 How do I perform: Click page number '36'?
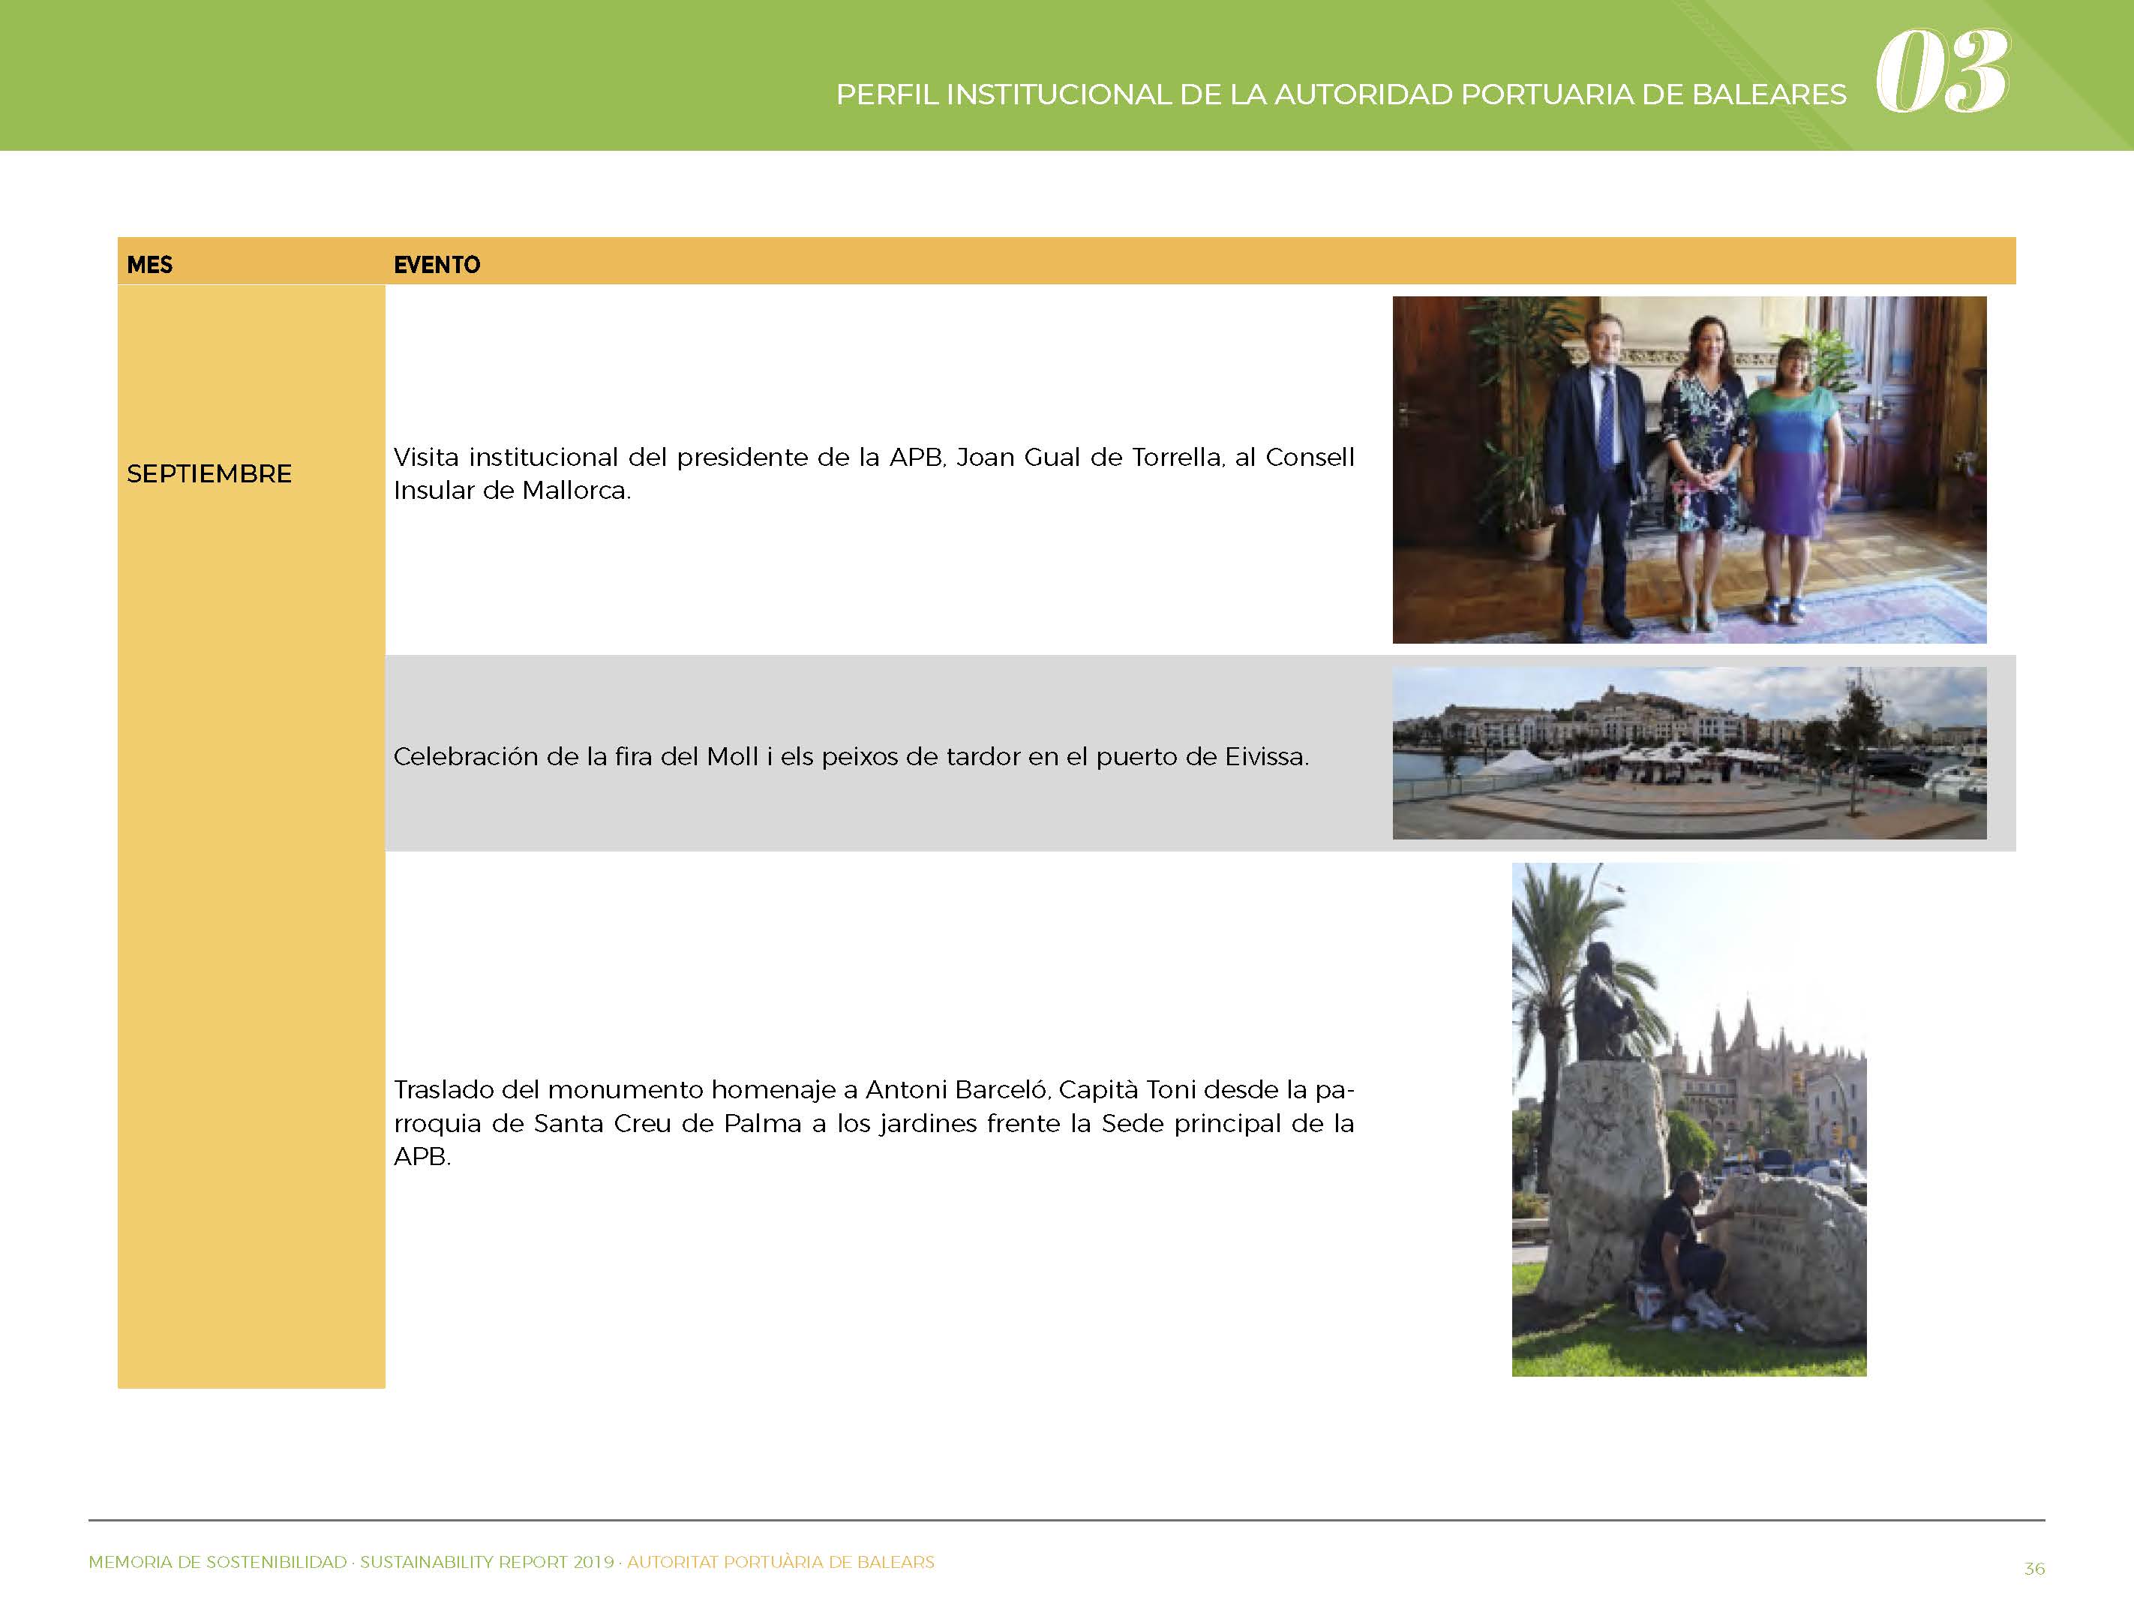click(x=2033, y=1569)
